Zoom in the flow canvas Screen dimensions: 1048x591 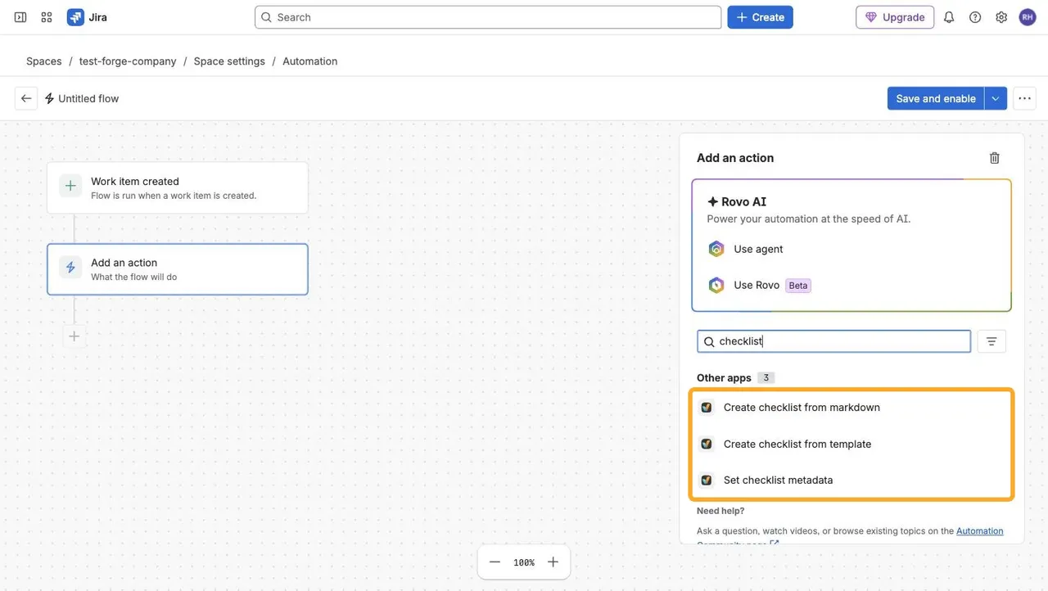coord(553,562)
